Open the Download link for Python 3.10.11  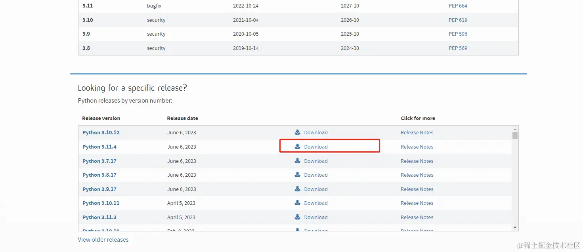click(316, 203)
